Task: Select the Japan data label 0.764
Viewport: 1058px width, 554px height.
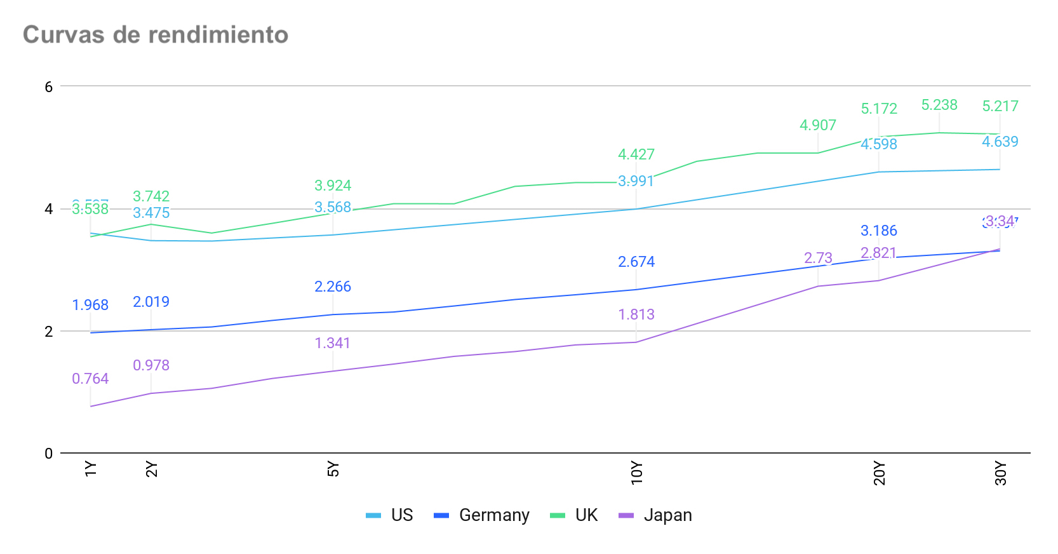Action: pos(90,379)
